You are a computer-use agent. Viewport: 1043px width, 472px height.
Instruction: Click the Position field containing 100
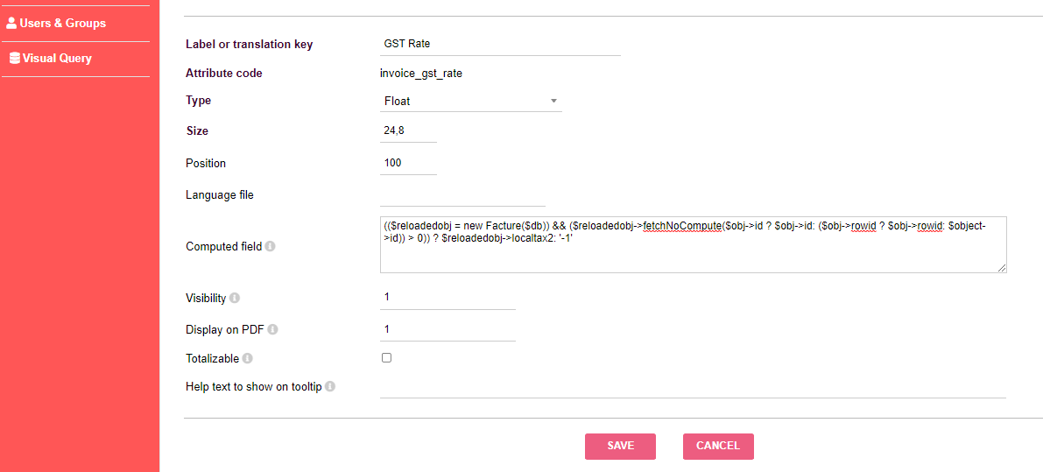click(408, 163)
